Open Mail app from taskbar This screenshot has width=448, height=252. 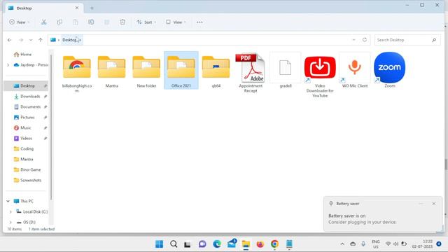(232, 244)
